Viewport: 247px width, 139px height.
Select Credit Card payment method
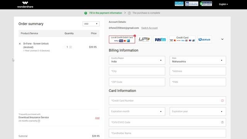click(183, 39)
